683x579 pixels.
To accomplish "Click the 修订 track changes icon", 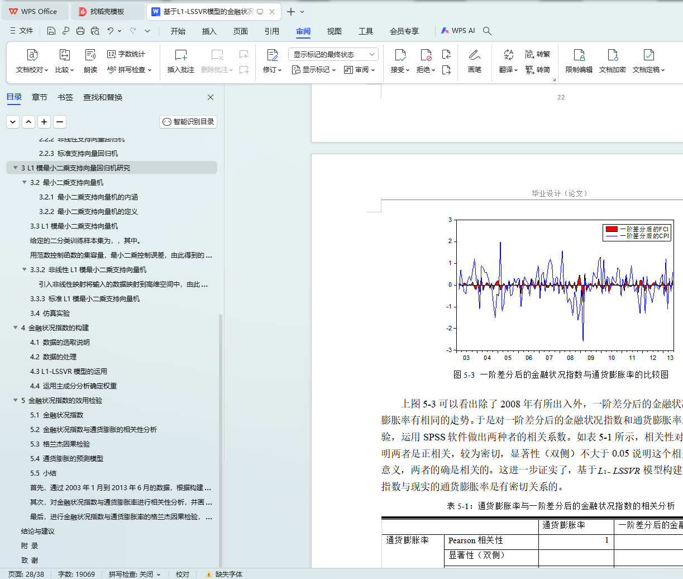I will click(x=273, y=55).
